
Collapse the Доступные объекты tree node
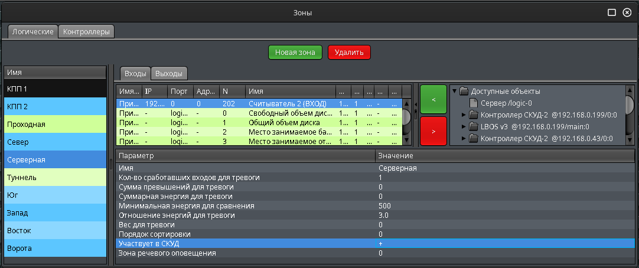pos(454,91)
